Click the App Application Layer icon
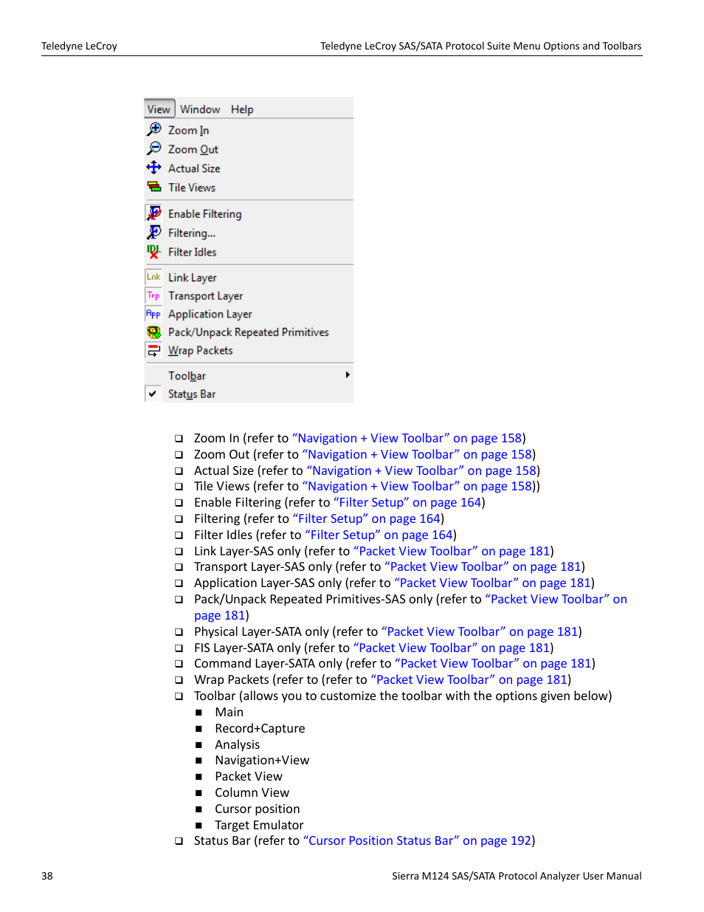This screenshot has height=912, width=704. coord(153,314)
